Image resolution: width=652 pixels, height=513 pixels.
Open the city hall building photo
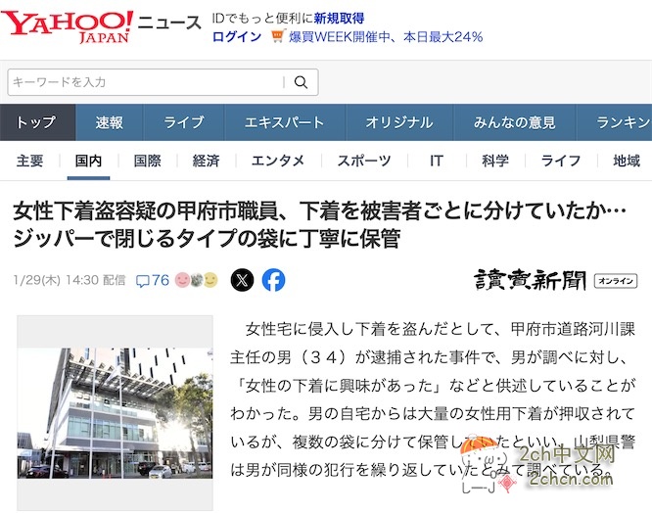click(115, 413)
